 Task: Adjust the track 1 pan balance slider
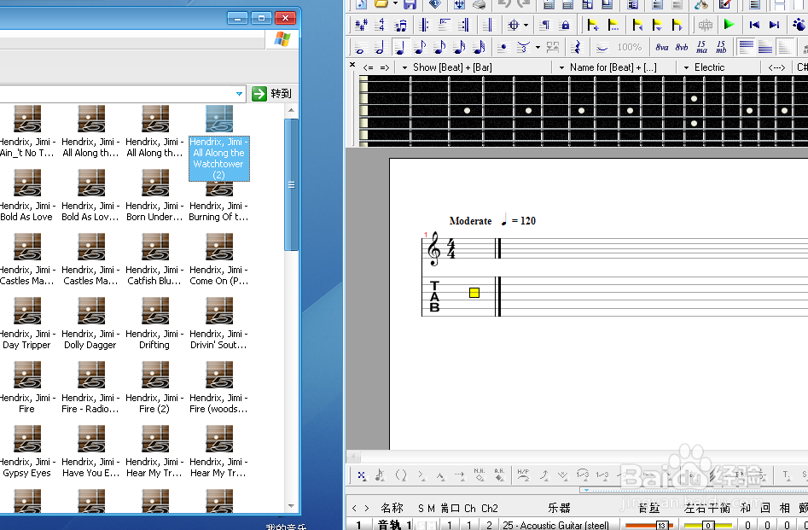pyautogui.click(x=708, y=526)
